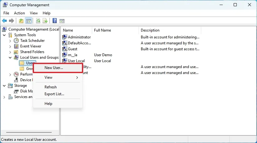Viewport: 257px width, 143px height.
Task: Select the Task Scheduler tree label
Action: click(32, 41)
